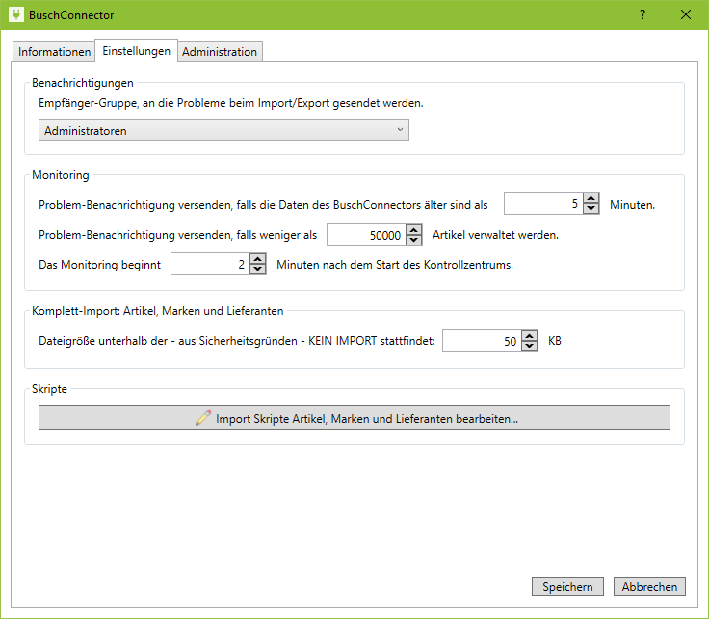Expand the Administratoren recipient group dropdown

coord(223,130)
